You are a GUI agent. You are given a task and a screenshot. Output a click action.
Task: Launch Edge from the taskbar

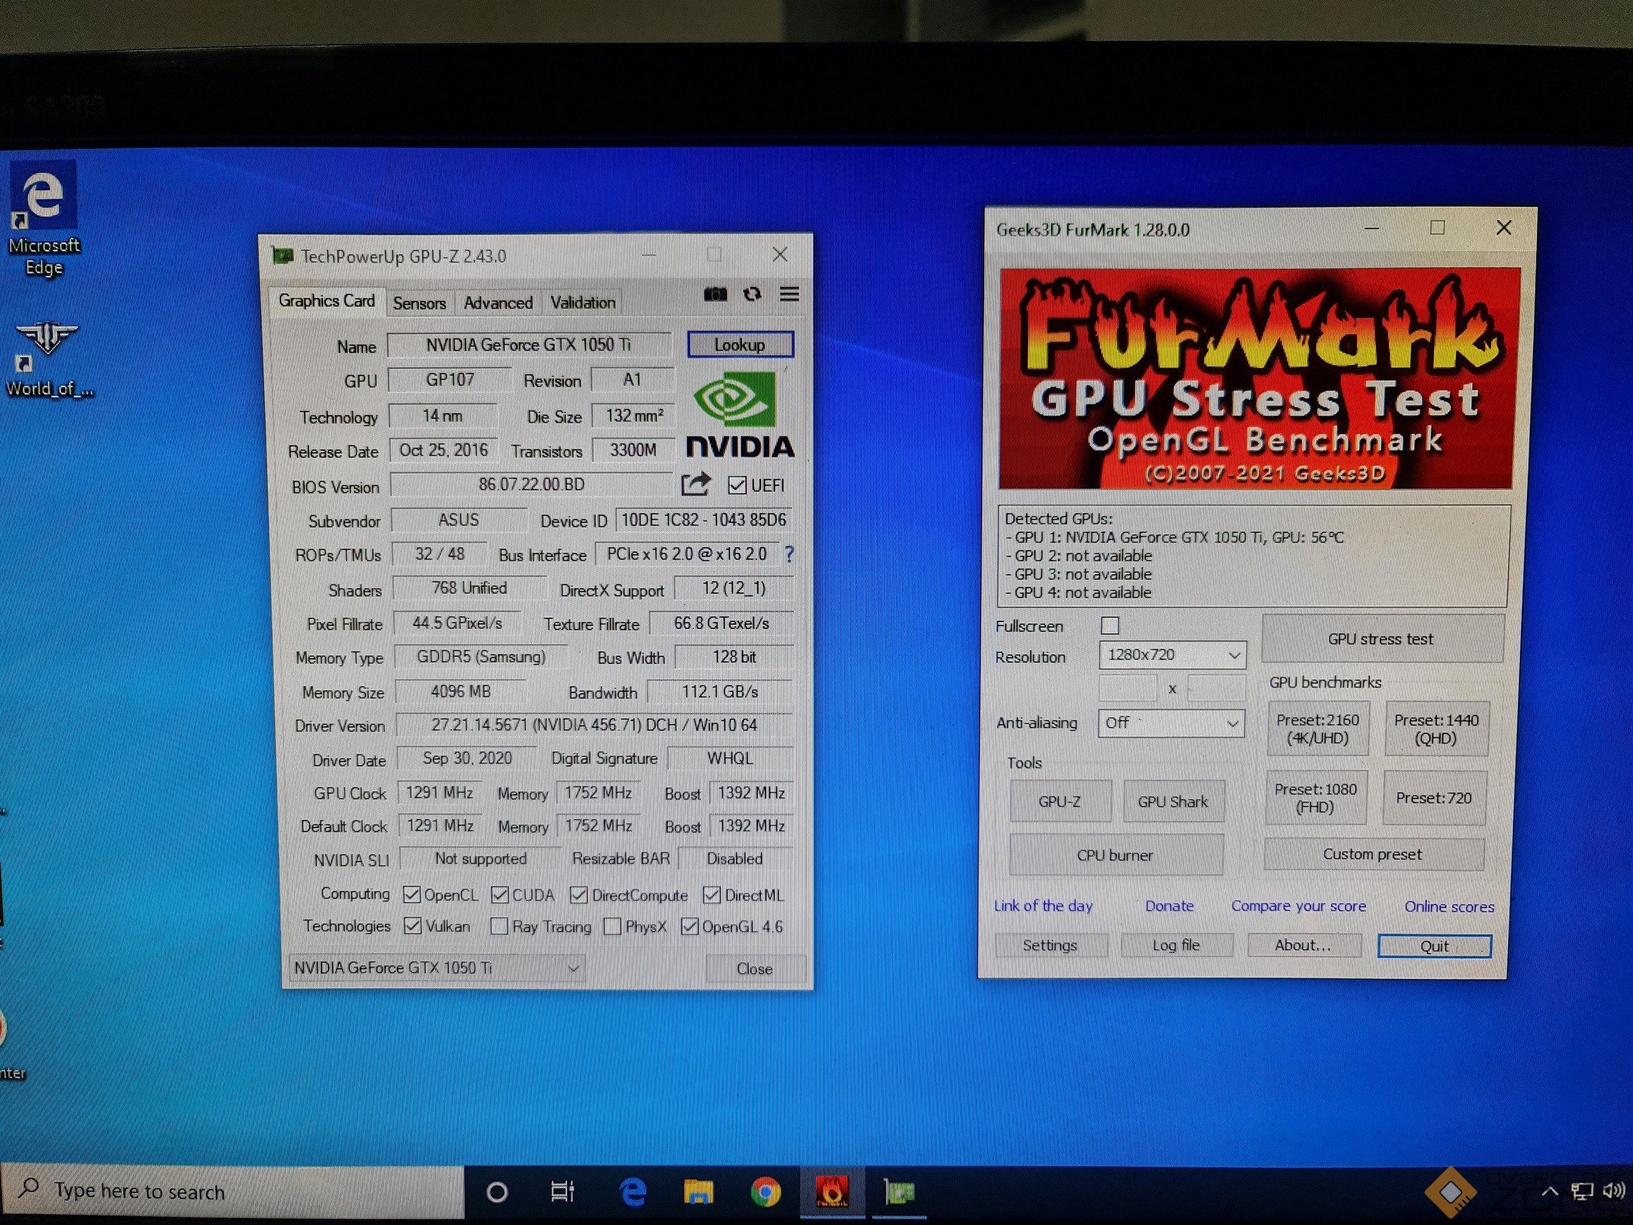click(633, 1192)
